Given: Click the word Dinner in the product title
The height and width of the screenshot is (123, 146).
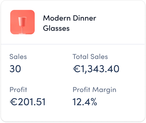Looking at the screenshot, I should point(84,18).
